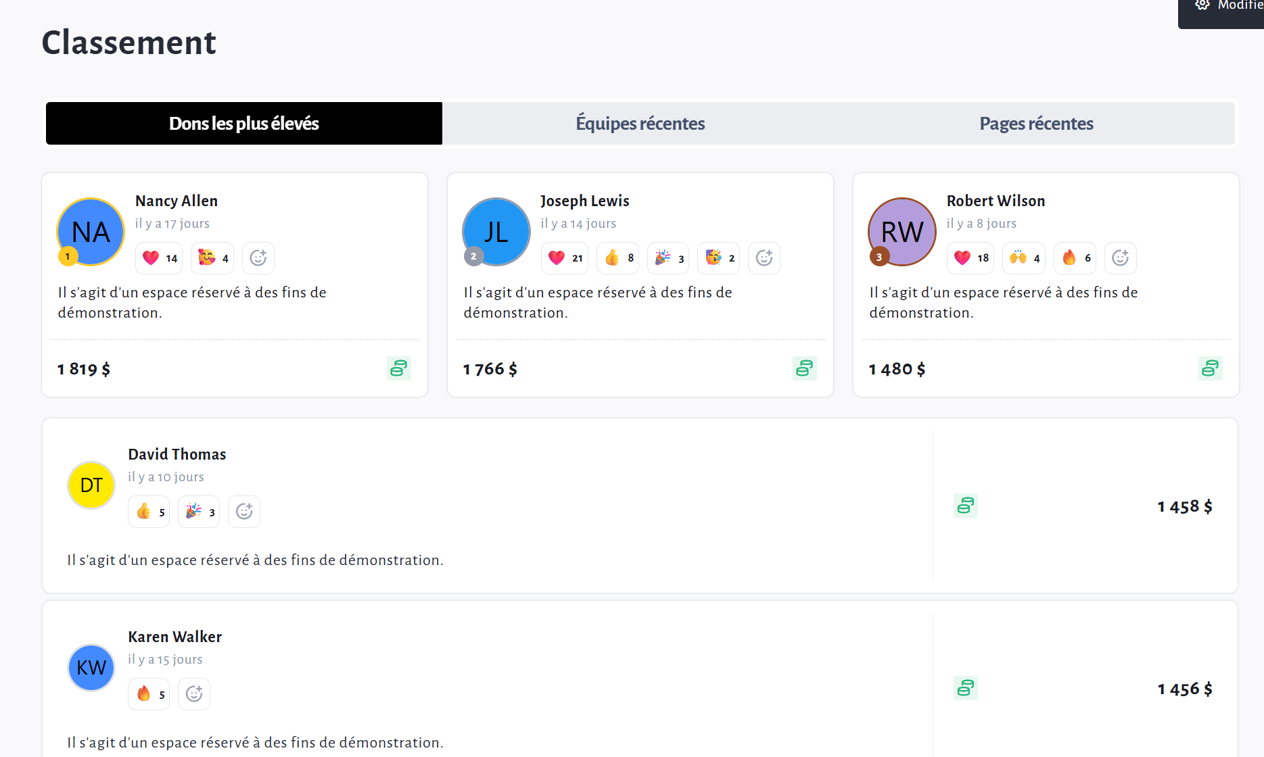Open Karen Walker's name link

pos(175,637)
